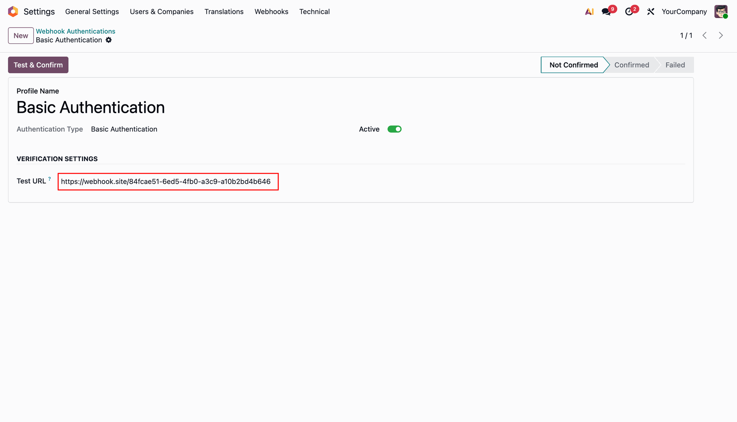
Task: Click Test & Confirm button
Action: point(38,65)
